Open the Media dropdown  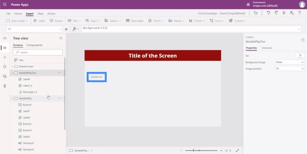[176, 21]
